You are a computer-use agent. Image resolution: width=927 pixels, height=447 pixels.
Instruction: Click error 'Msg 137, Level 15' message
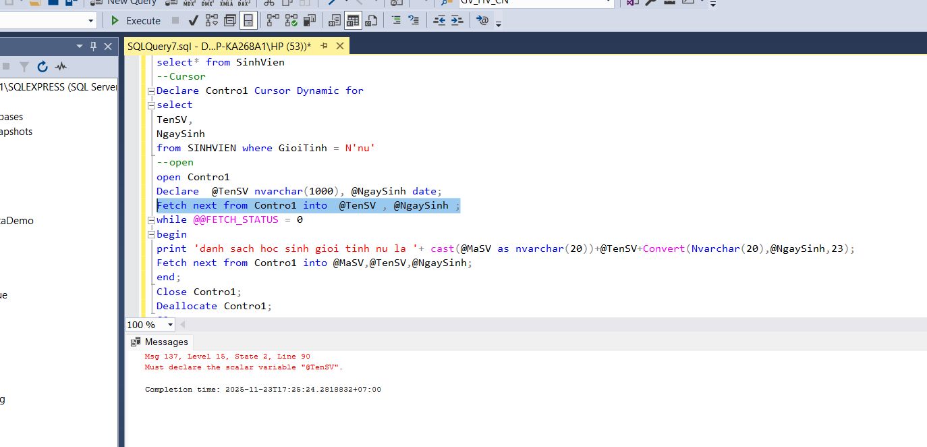tap(227, 357)
